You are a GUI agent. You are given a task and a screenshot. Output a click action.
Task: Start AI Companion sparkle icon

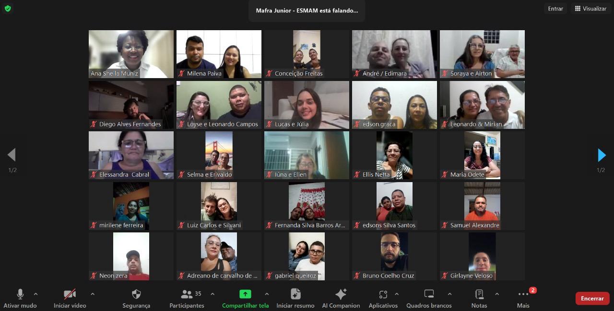(x=341, y=294)
